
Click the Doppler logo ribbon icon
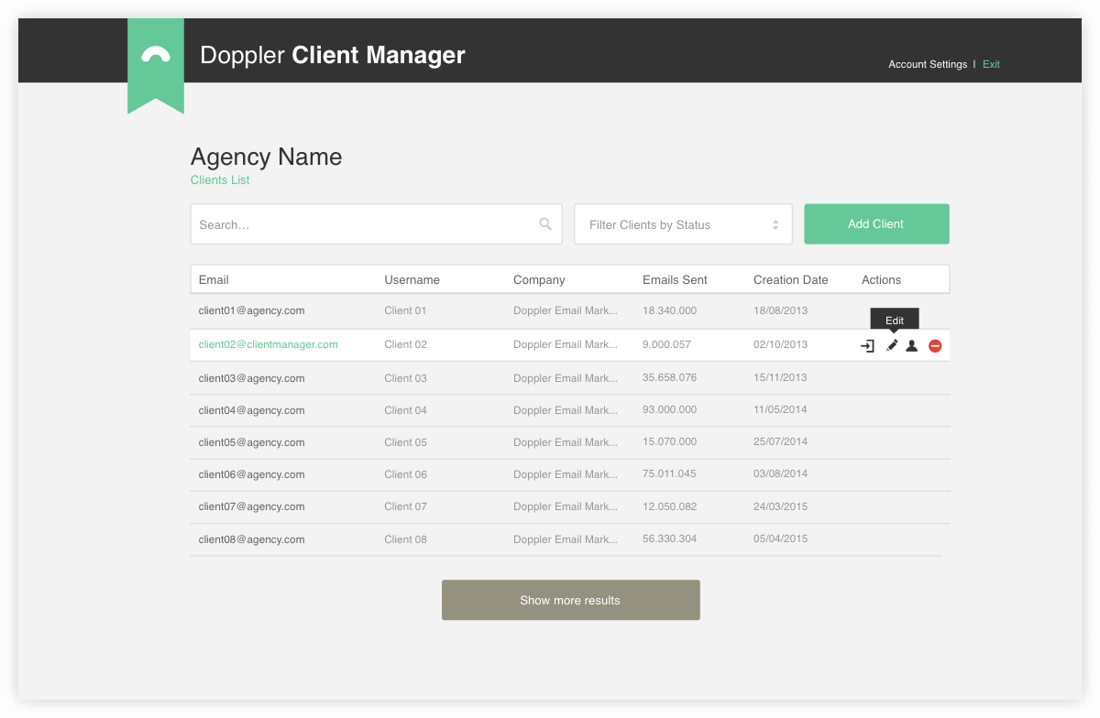click(x=156, y=65)
